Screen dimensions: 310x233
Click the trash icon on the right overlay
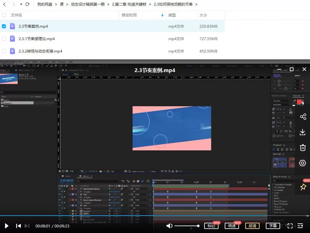[x=303, y=148]
